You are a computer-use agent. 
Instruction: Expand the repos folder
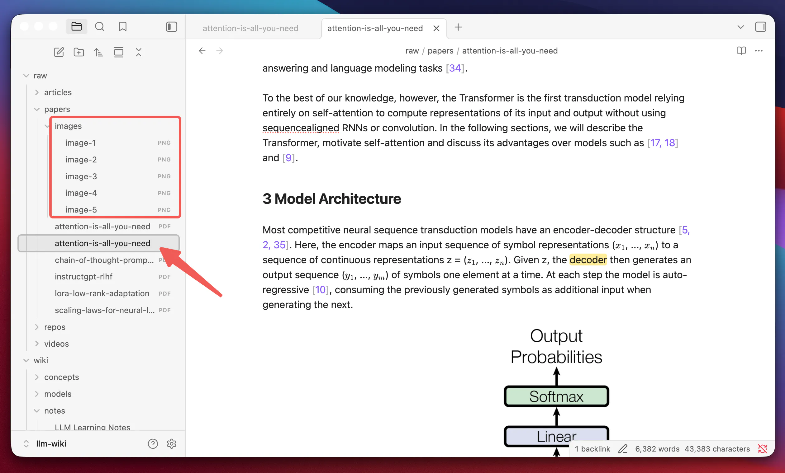pyautogui.click(x=37, y=327)
